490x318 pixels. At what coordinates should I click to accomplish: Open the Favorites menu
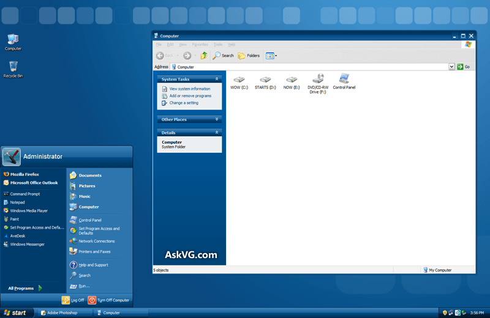200,45
